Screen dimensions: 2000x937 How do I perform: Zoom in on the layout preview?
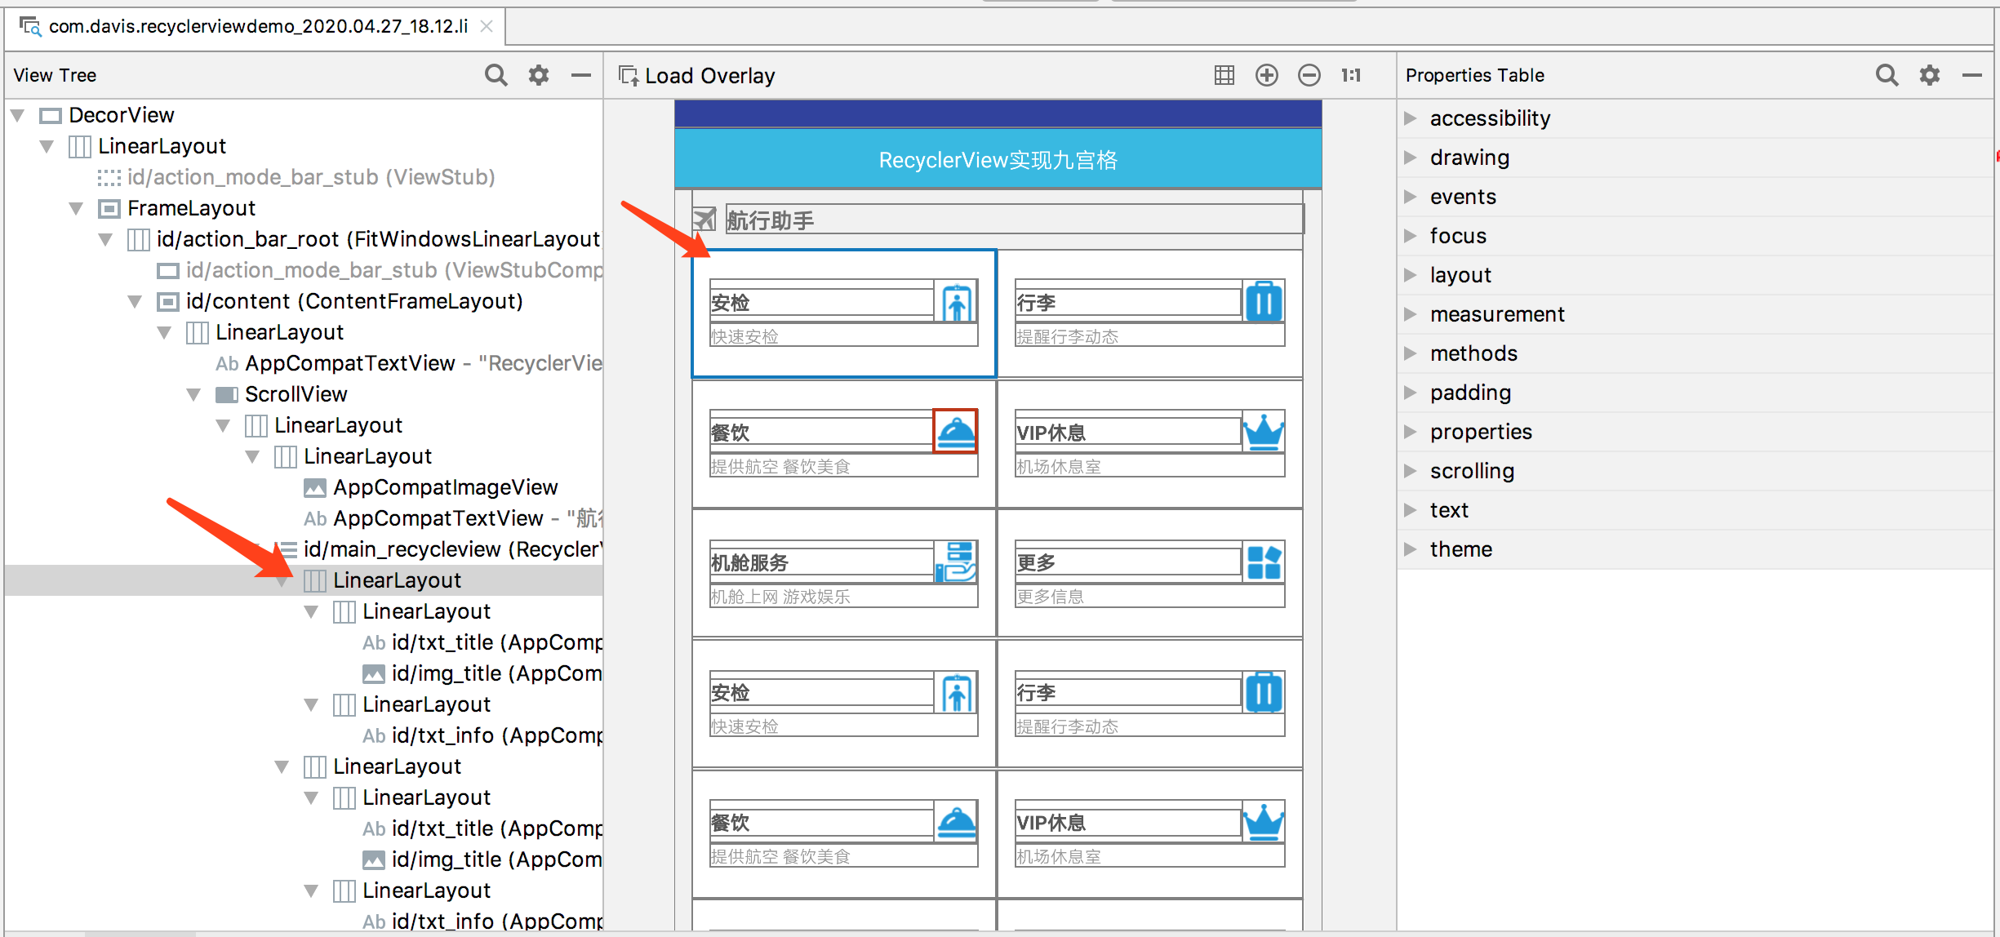1266,75
